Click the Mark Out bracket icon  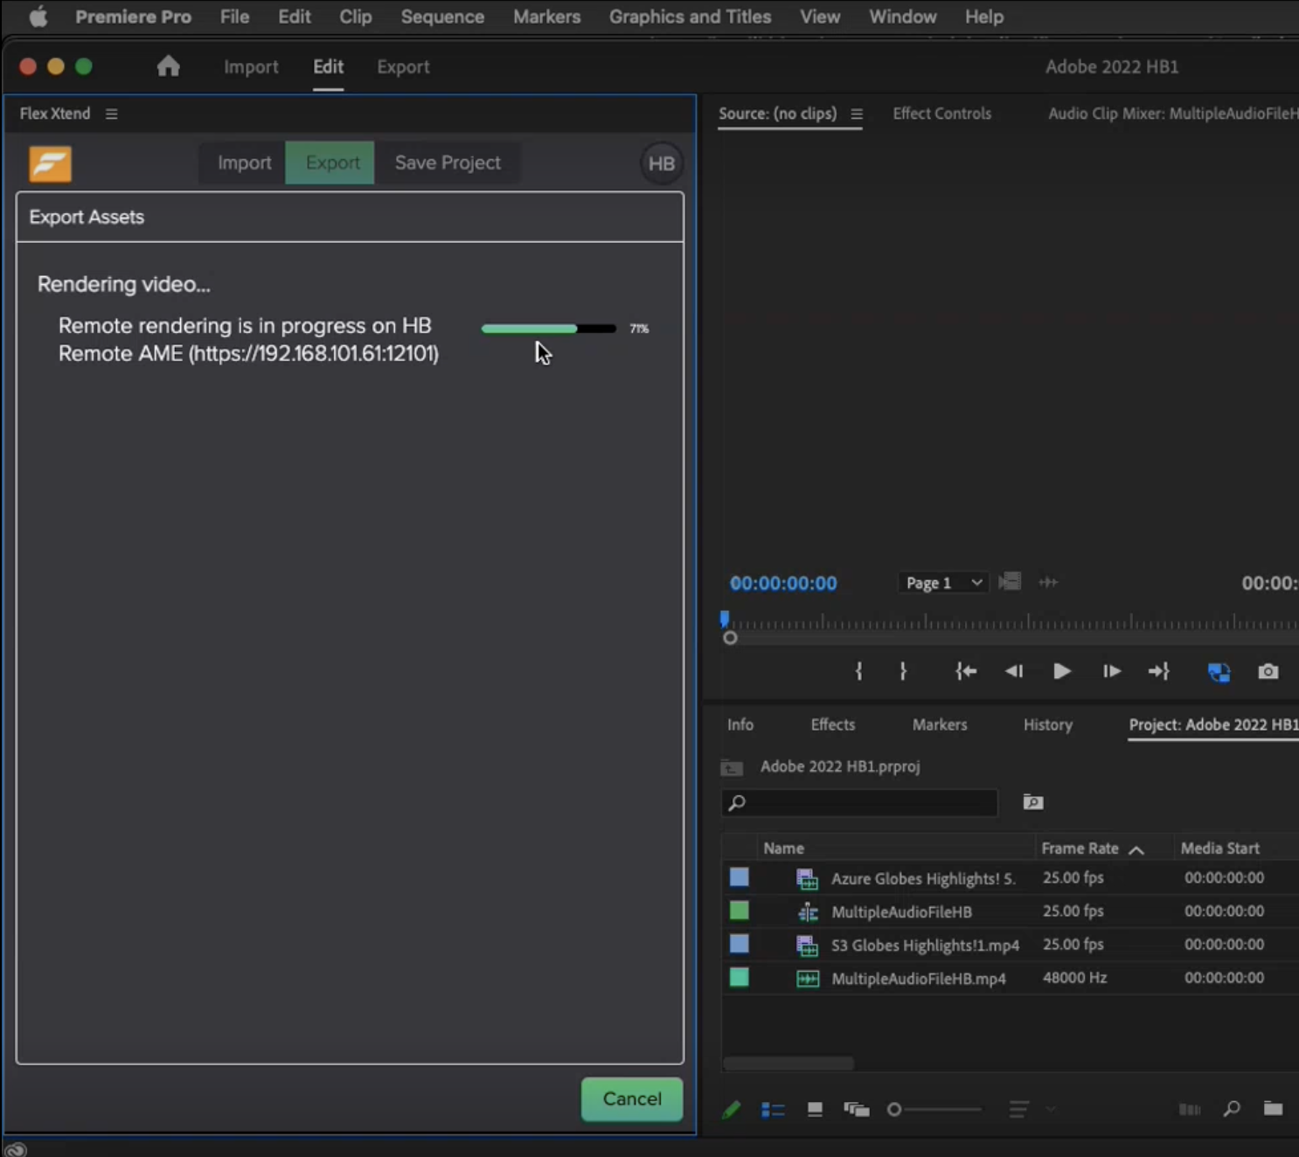point(903,671)
